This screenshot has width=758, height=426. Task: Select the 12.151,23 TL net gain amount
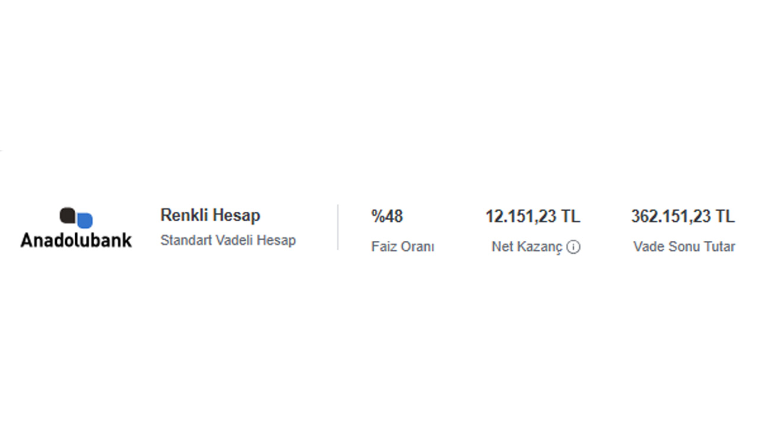(533, 217)
